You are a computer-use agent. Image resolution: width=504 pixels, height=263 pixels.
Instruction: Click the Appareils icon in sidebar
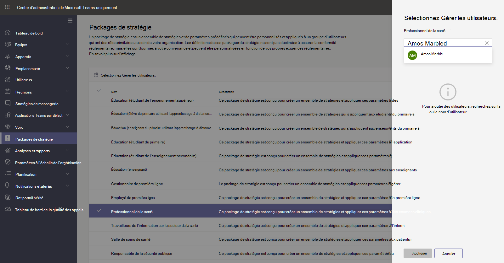pos(8,56)
